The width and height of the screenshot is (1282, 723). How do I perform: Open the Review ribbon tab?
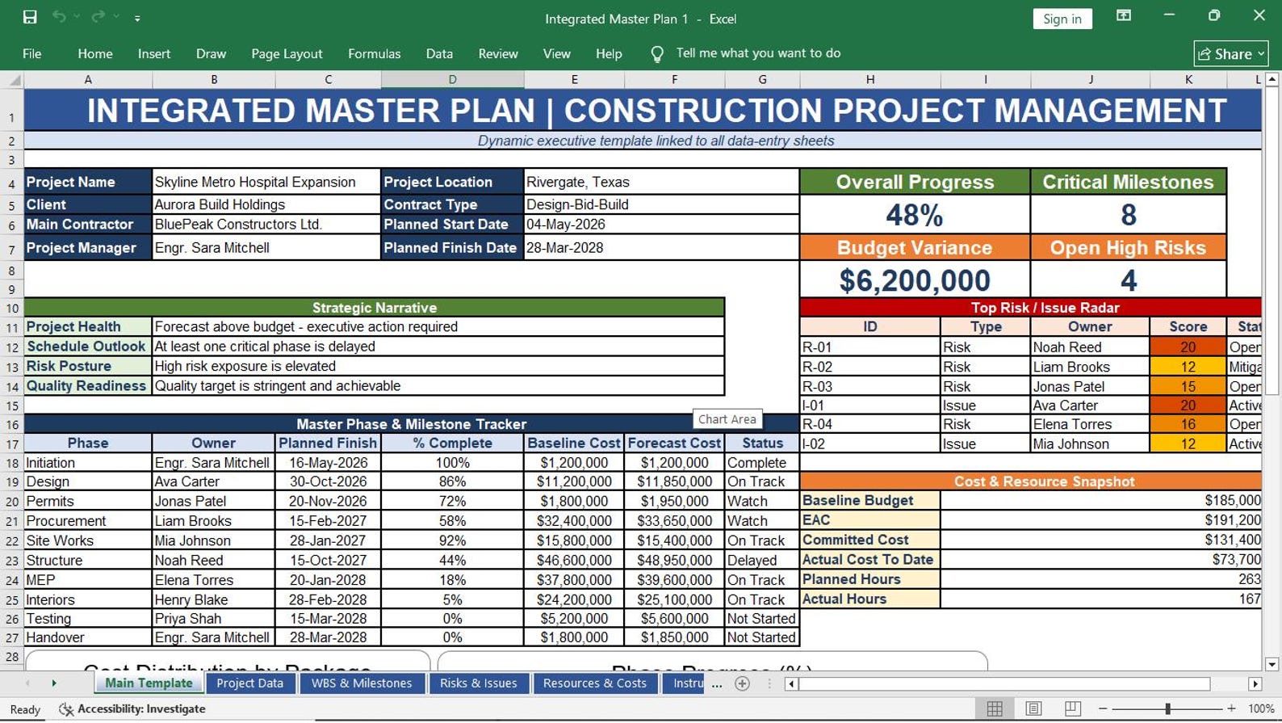tap(498, 53)
